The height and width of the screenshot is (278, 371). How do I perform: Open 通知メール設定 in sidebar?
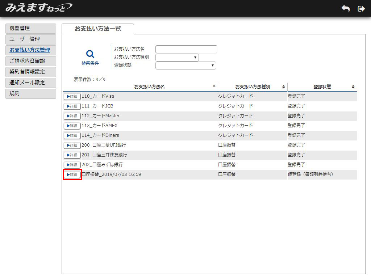coord(31,83)
